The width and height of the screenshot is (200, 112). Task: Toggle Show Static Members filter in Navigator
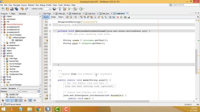coord(12,100)
